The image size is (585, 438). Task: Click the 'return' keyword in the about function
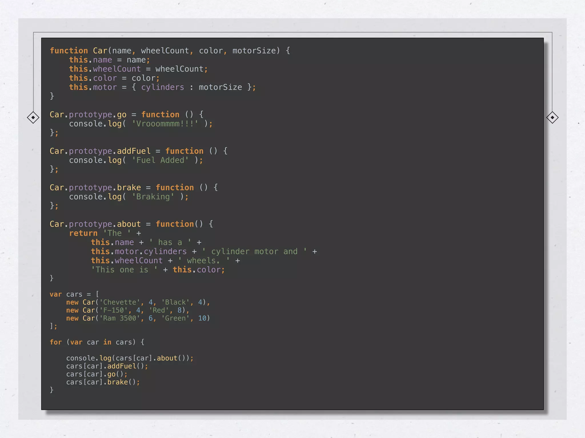(x=83, y=233)
